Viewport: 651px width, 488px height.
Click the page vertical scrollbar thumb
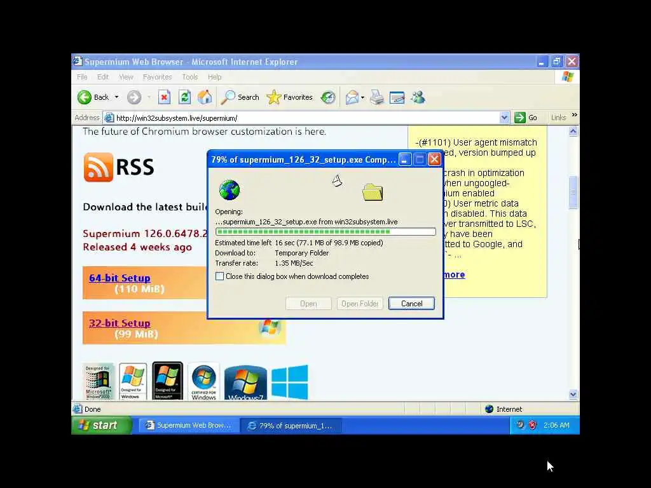[x=573, y=192]
